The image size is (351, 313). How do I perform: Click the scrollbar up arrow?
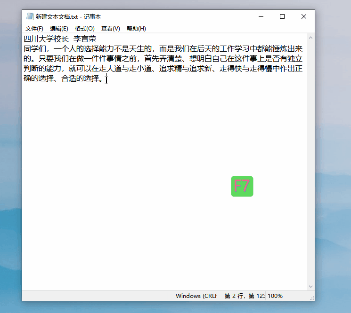point(310,38)
